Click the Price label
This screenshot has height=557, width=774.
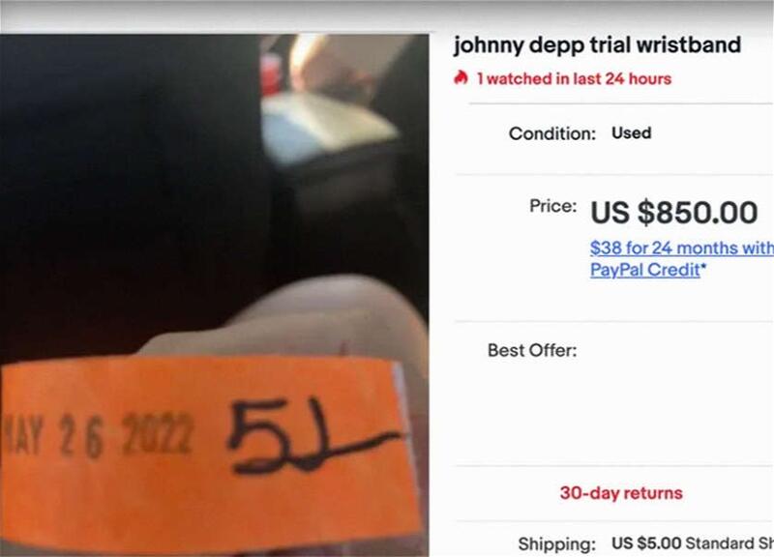(x=552, y=206)
